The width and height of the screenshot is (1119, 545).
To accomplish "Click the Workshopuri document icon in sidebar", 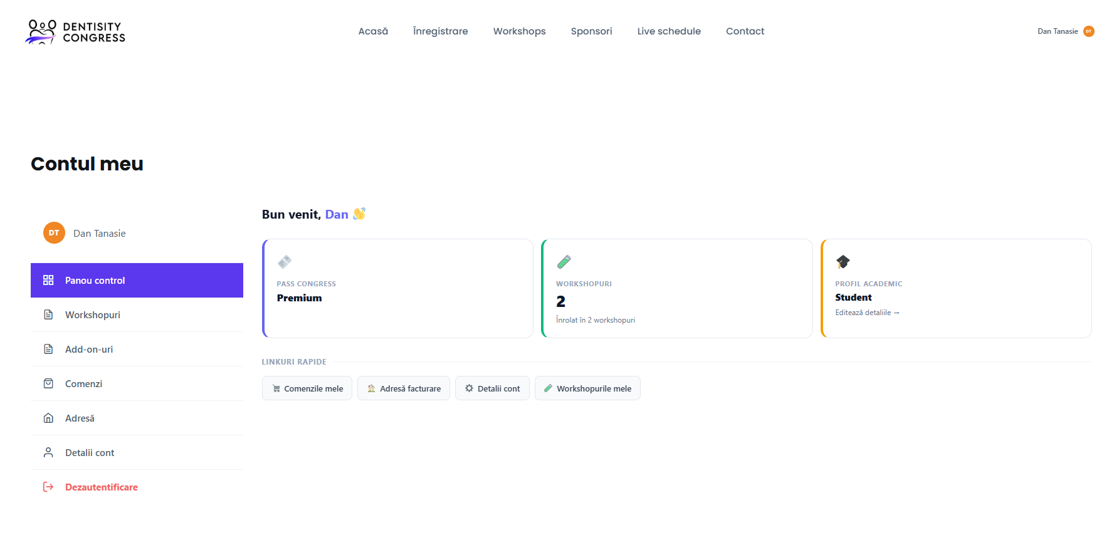I will pyautogui.click(x=48, y=314).
